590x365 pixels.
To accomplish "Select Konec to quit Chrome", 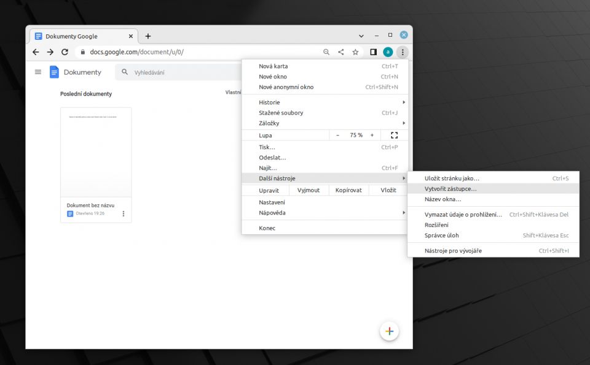I will [324, 228].
